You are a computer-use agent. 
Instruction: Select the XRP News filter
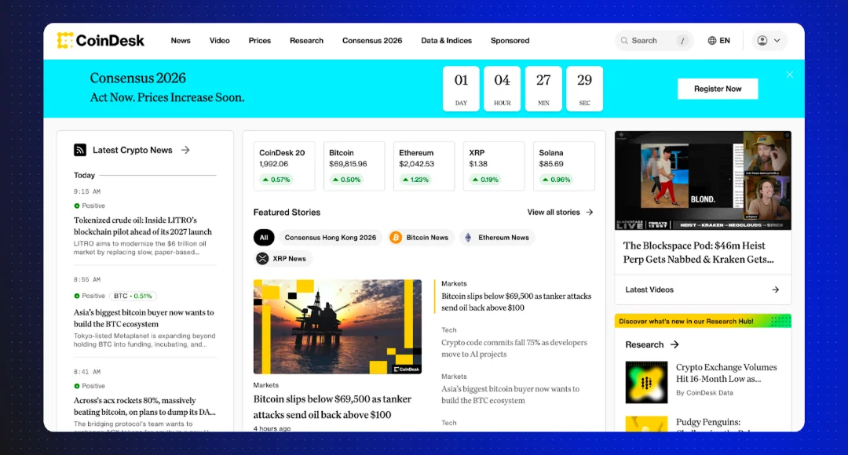(x=283, y=258)
